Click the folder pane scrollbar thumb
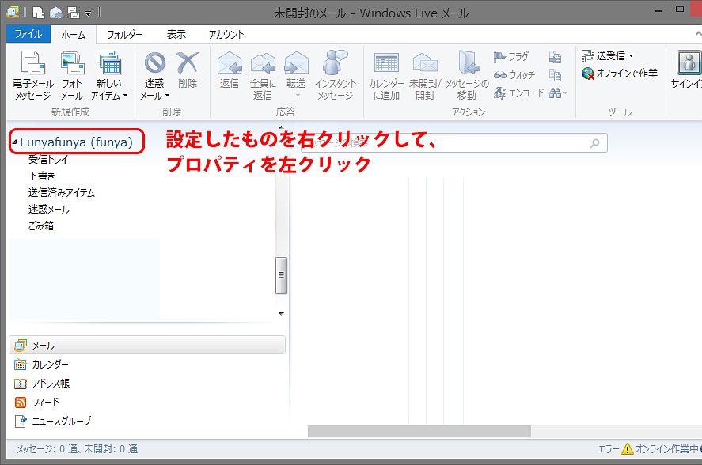 coord(281,275)
